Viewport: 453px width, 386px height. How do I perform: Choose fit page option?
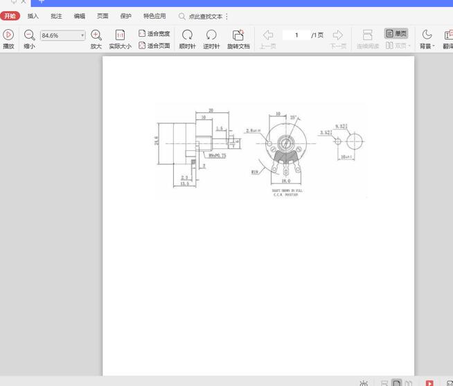pyautogui.click(x=154, y=46)
